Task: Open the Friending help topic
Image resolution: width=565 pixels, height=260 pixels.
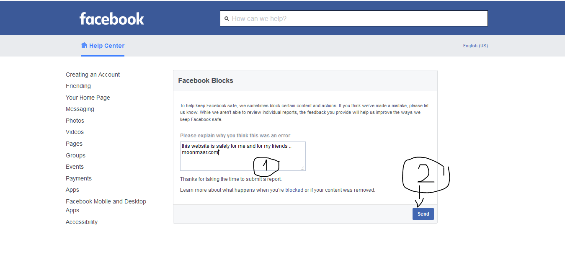Action: (78, 86)
